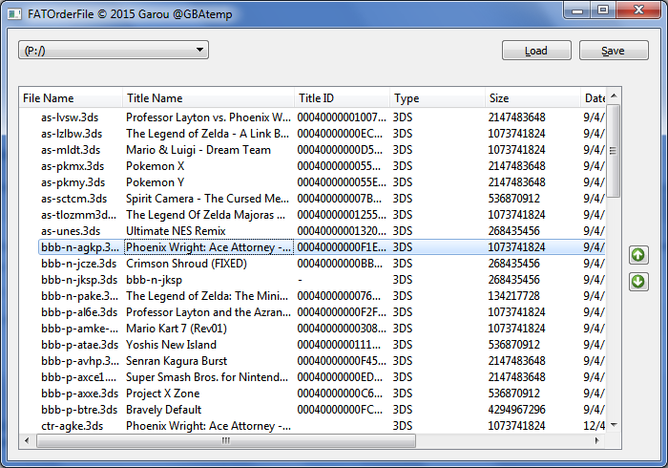Click the Save button

point(614,51)
